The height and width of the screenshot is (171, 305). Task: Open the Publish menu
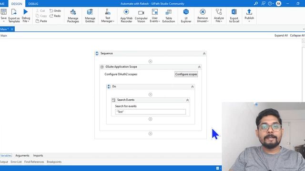pos(249,16)
